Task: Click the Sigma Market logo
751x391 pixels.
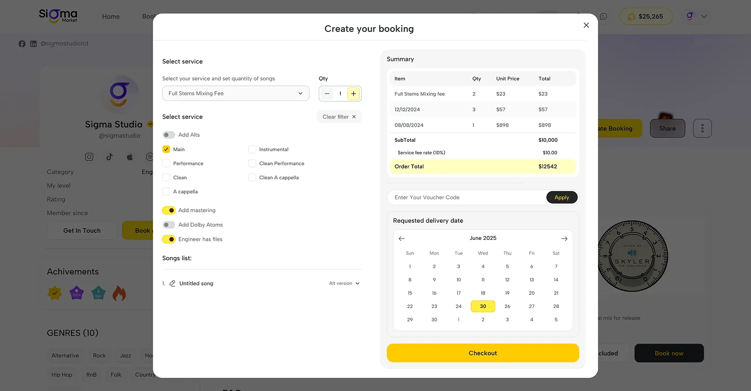Action: pos(58,15)
